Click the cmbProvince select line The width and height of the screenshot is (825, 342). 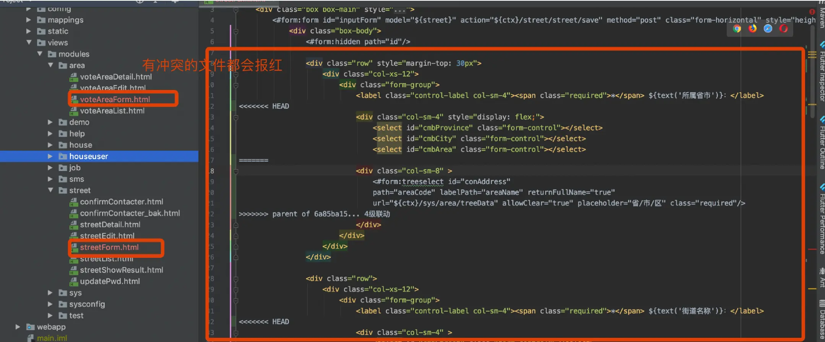coord(487,128)
